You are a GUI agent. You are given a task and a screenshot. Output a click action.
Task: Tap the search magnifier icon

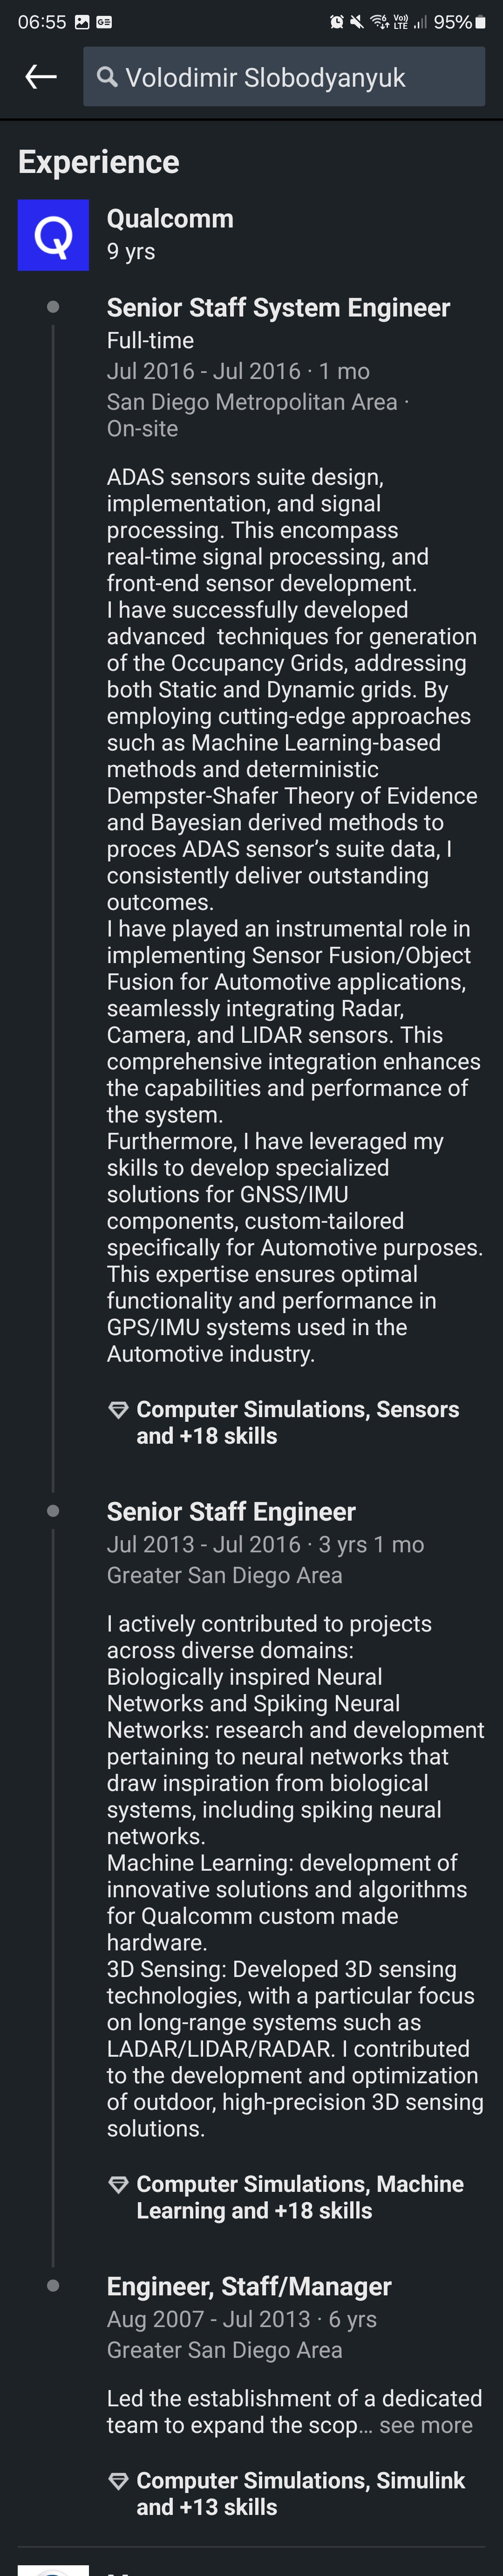[x=107, y=76]
